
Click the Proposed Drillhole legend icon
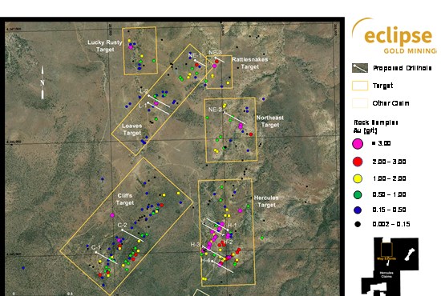360,68
